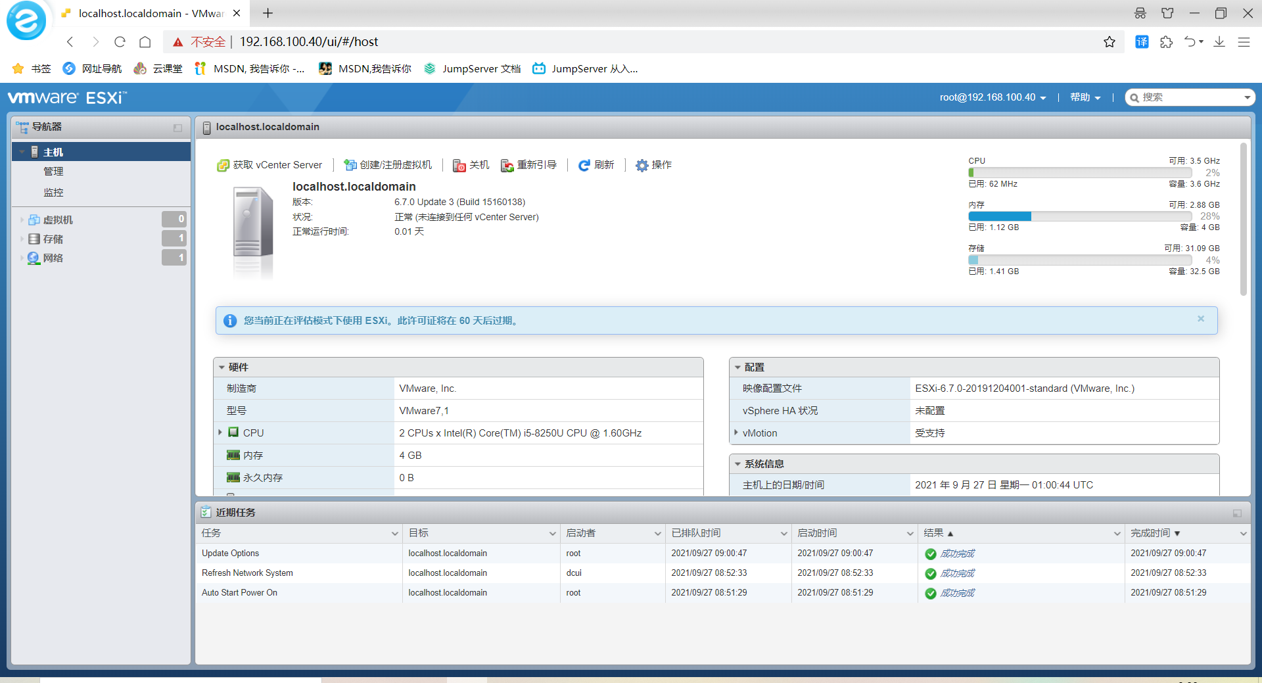Screen dimensions: 1262x683
Task: Open the browser downloads icon
Action: tap(1219, 42)
